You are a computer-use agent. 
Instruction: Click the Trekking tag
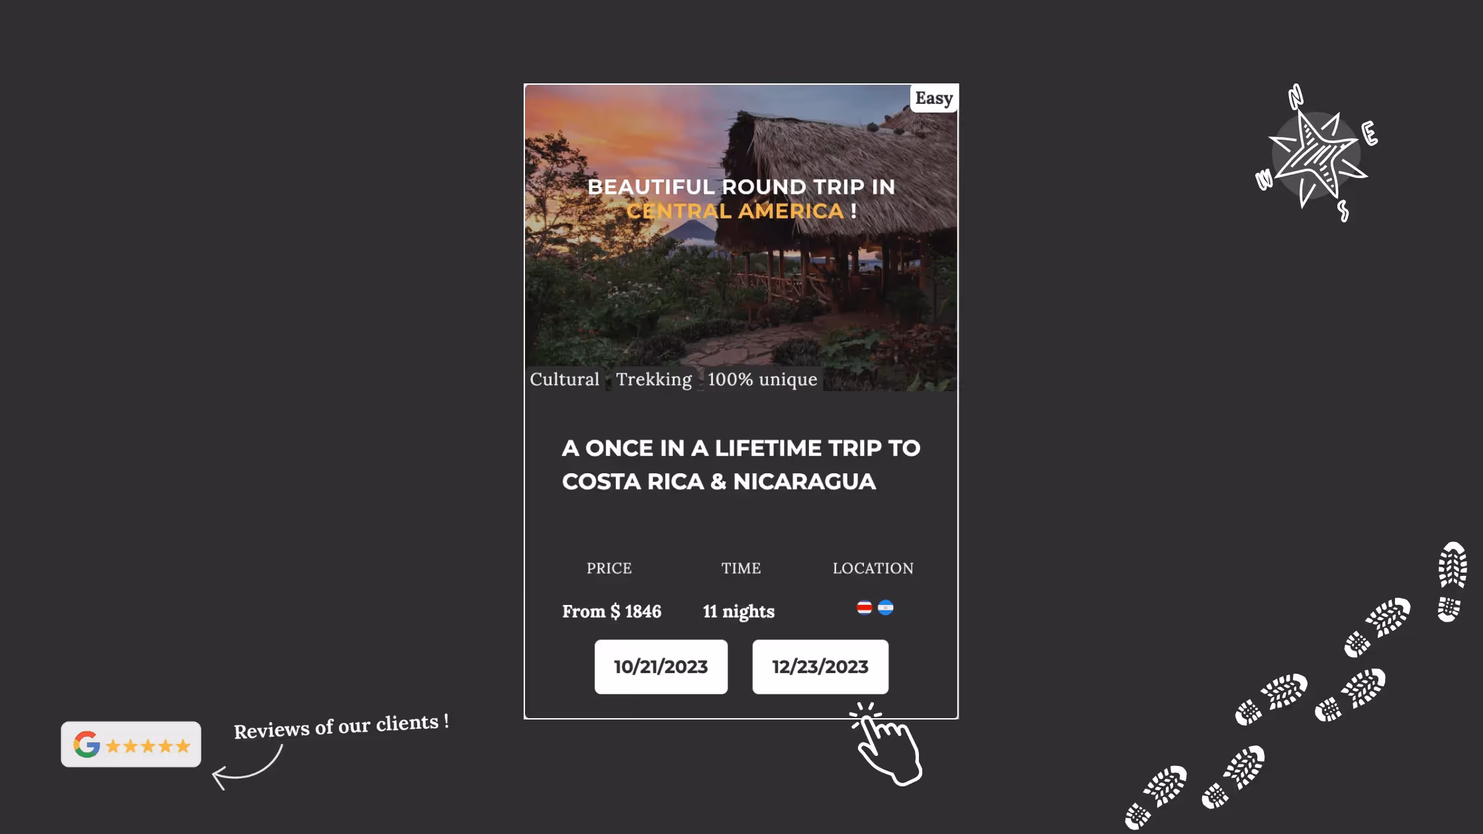tap(654, 379)
